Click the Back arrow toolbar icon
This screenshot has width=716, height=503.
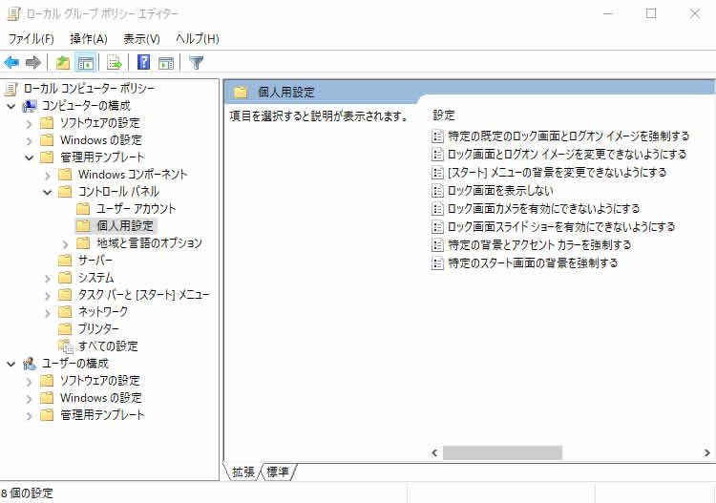coord(11,63)
